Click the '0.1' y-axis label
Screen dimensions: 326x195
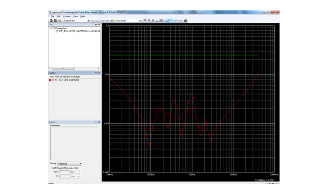pyautogui.click(x=107, y=26)
